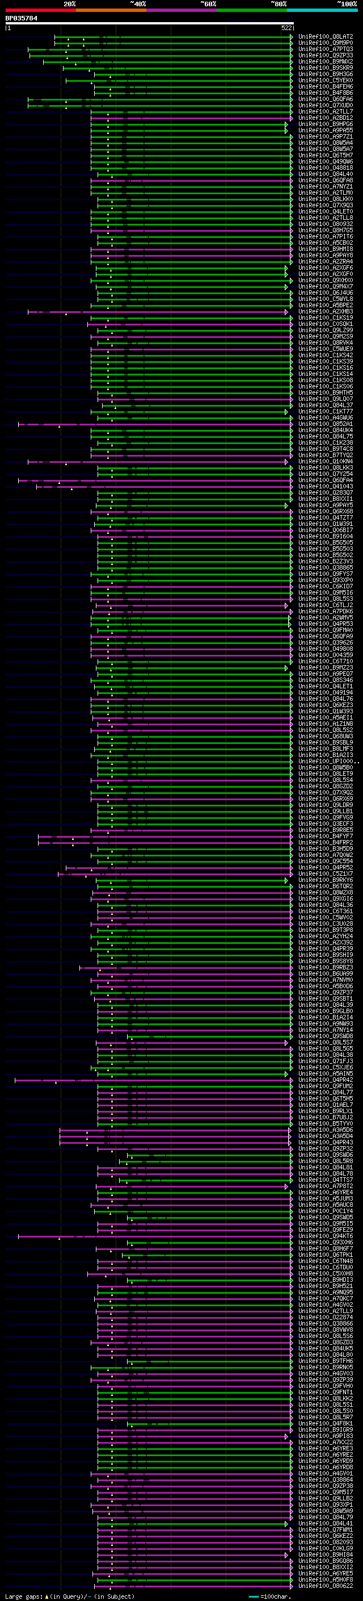The height and width of the screenshot is (1601, 363).
Task: Select hit UniRef100_Q4LET0
Action: (x=326, y=211)
